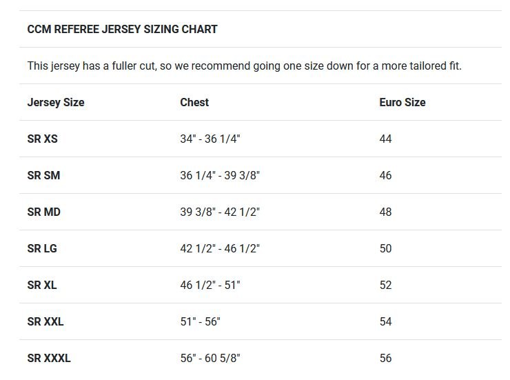This screenshot has width=510, height=380.
Task: Click Euro size 50 cell
Action: [x=385, y=248]
